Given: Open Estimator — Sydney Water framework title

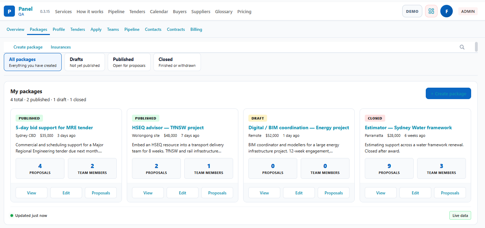Looking at the screenshot, I should pyautogui.click(x=408, y=128).
